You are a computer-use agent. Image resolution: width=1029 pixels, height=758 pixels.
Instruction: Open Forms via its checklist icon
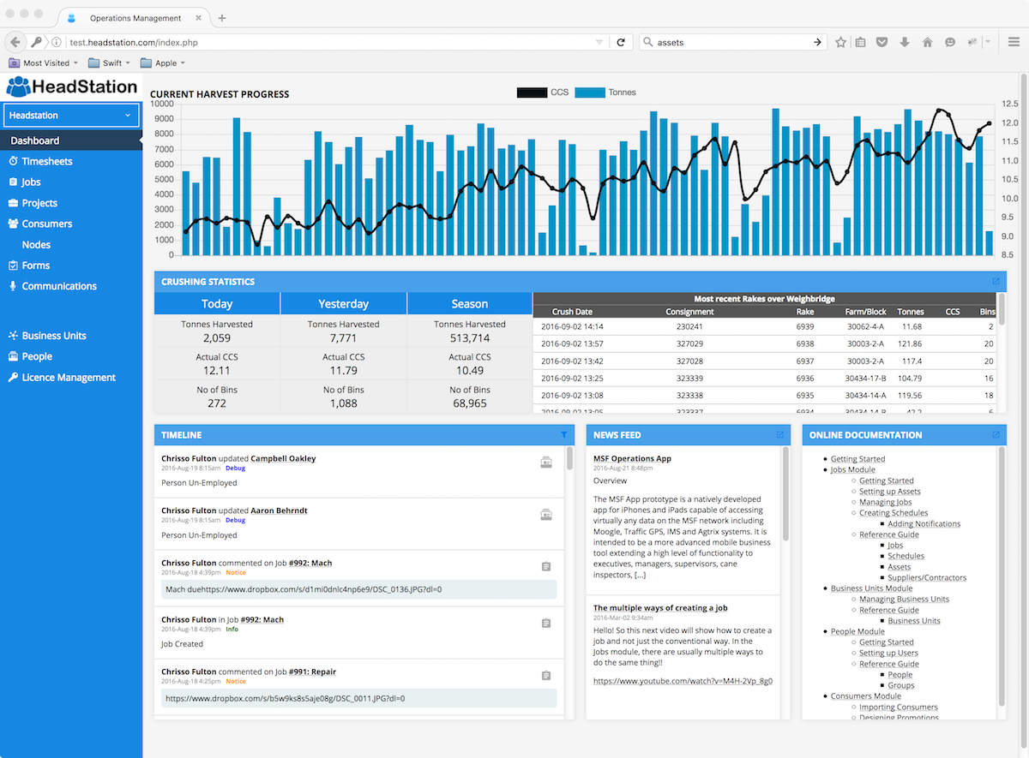point(13,266)
